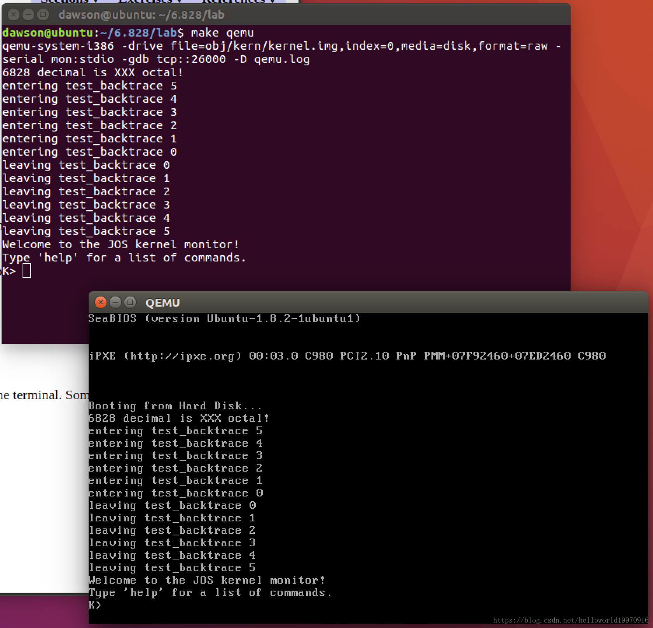653x628 pixels.
Task: Click 'entering test_backtrace 0' in the terminal
Action: [89, 152]
